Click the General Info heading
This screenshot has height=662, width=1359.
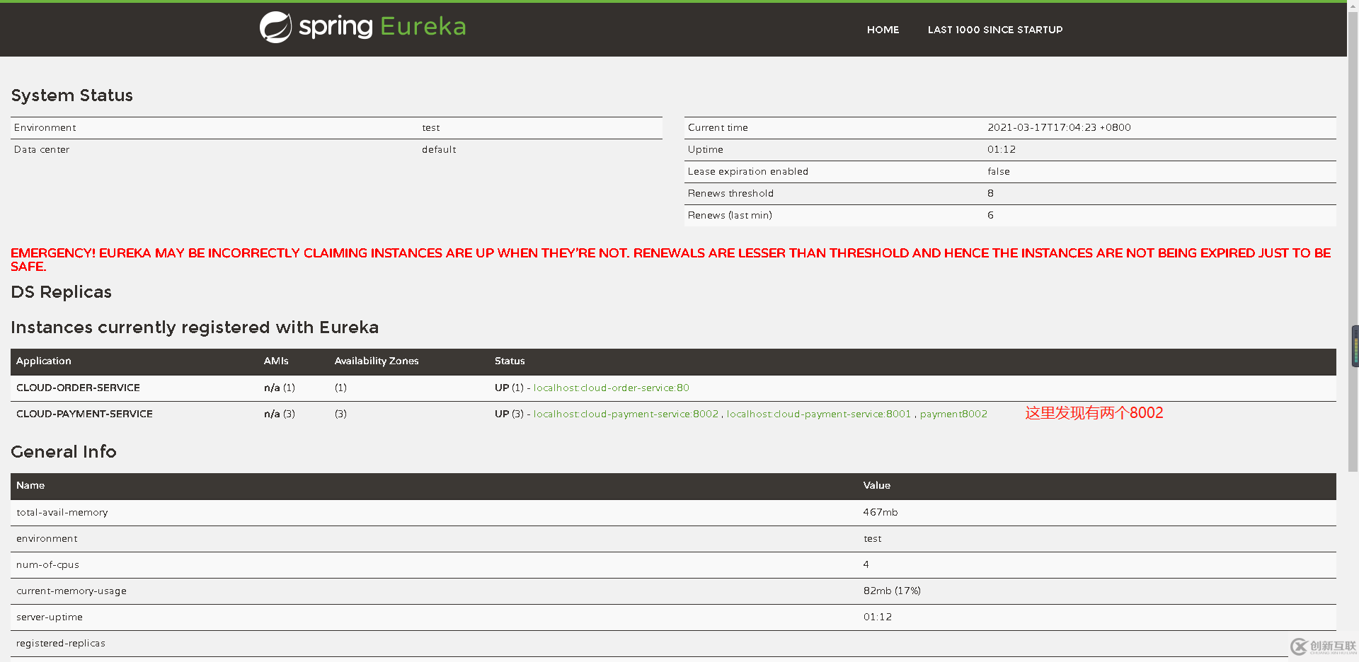[64, 452]
